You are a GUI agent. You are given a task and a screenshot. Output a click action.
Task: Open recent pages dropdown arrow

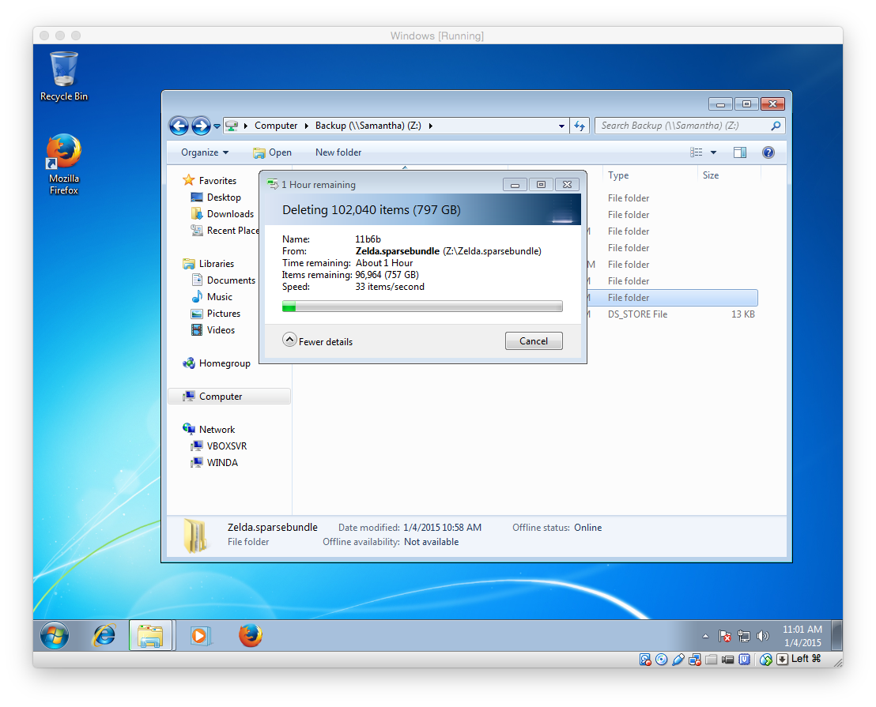[x=217, y=126]
